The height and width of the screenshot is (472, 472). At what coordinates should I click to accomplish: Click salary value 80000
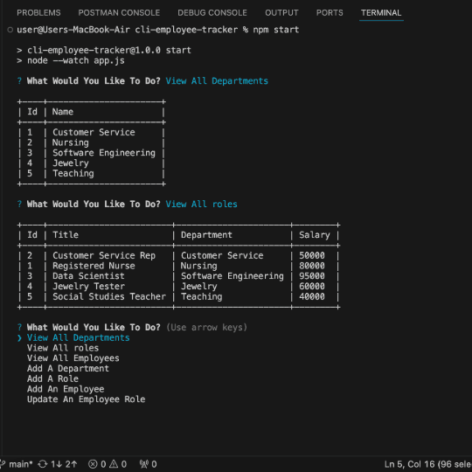(312, 266)
